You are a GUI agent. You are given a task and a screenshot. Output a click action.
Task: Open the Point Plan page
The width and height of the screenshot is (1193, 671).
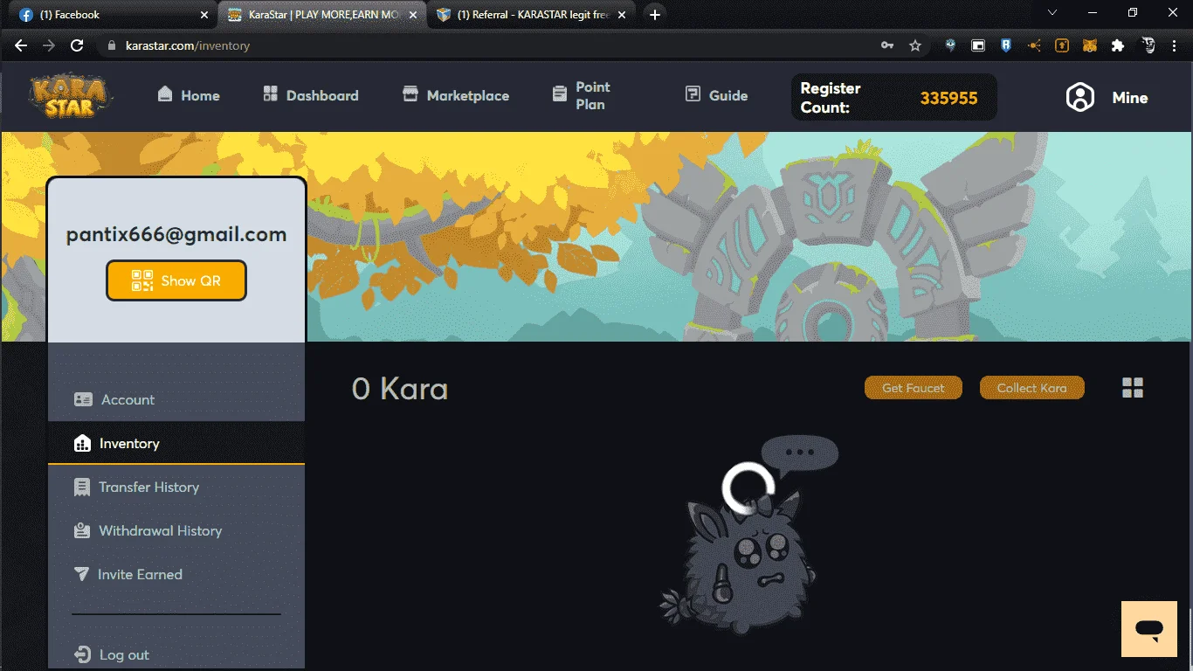point(582,95)
